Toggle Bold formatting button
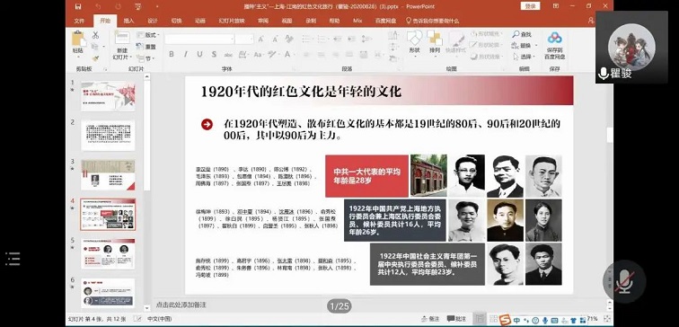Image resolution: width=679 pixels, height=327 pixels. [172, 54]
